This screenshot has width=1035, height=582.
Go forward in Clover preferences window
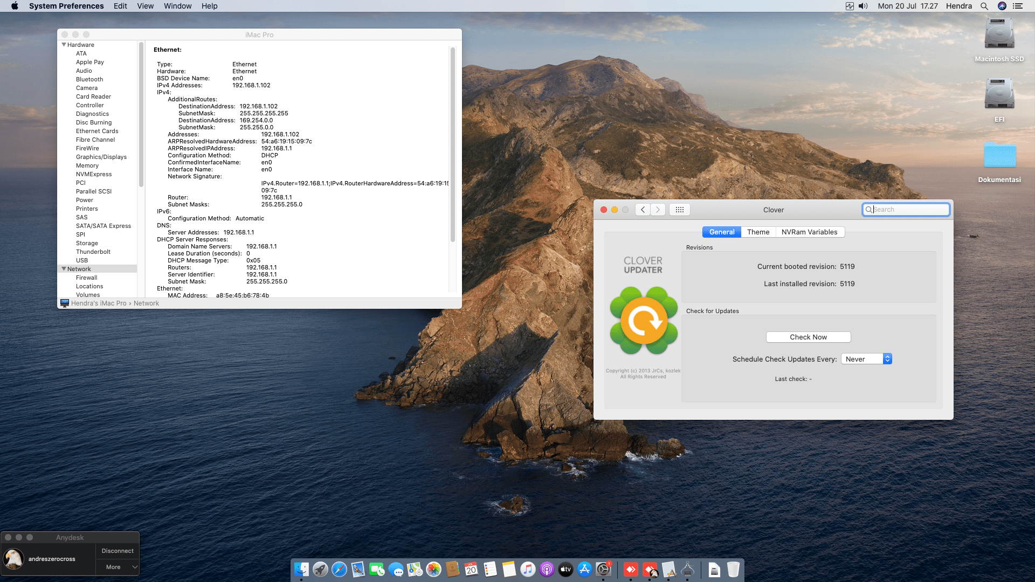click(658, 210)
